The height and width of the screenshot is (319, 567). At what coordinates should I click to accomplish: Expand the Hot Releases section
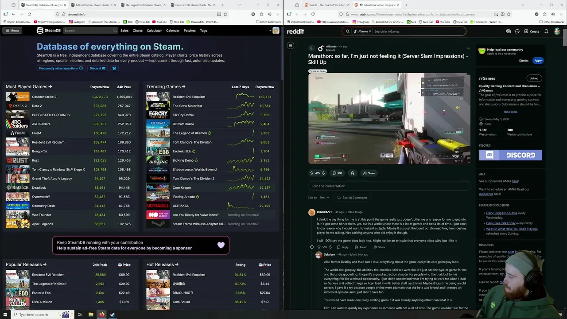click(x=162, y=265)
